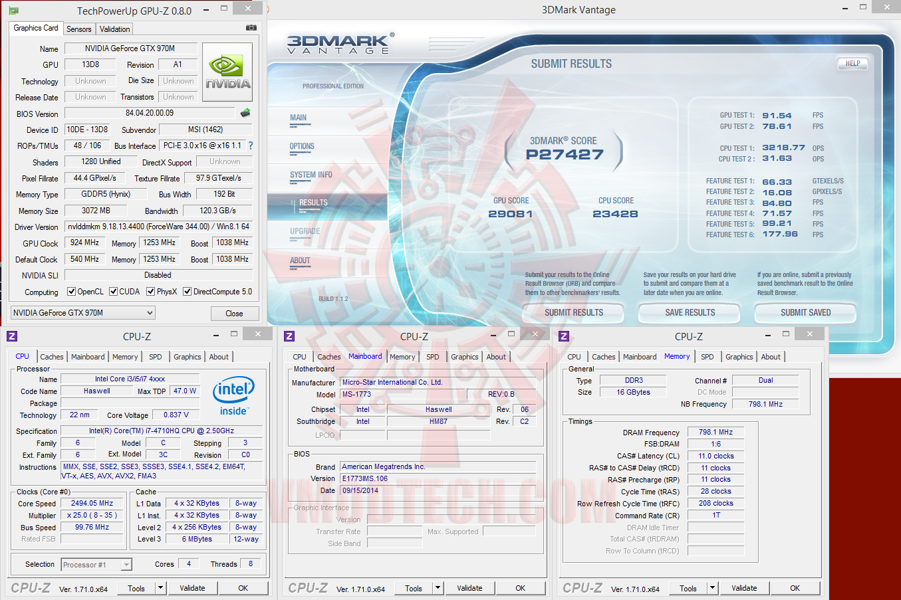The image size is (901, 600).
Task: Click the Bus Interface question mark icon
Action: point(251,146)
